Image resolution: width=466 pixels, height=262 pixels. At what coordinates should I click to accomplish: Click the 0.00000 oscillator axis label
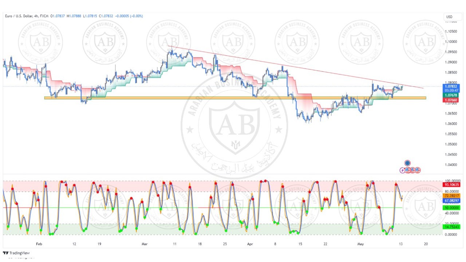point(451,234)
